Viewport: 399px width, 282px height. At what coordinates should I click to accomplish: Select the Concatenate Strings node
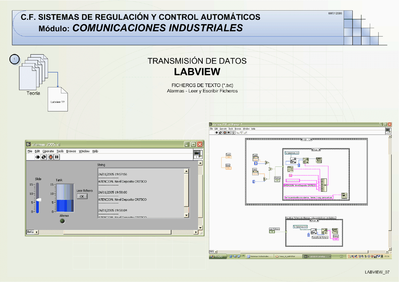324,185
